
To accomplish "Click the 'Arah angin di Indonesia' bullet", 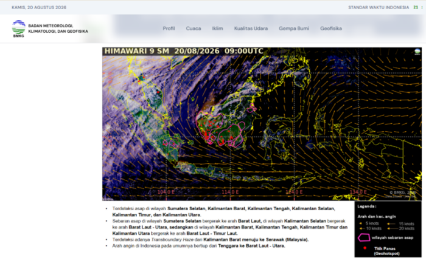I will point(198,245).
